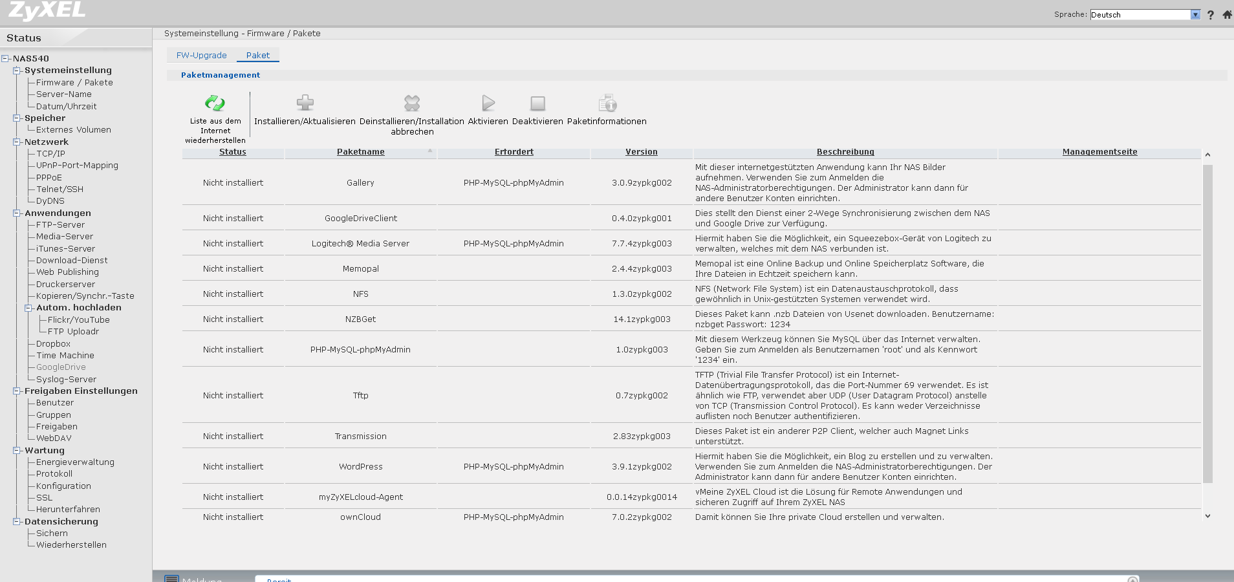Open WebDAV settings
This screenshot has height=582, width=1234.
[x=54, y=438]
